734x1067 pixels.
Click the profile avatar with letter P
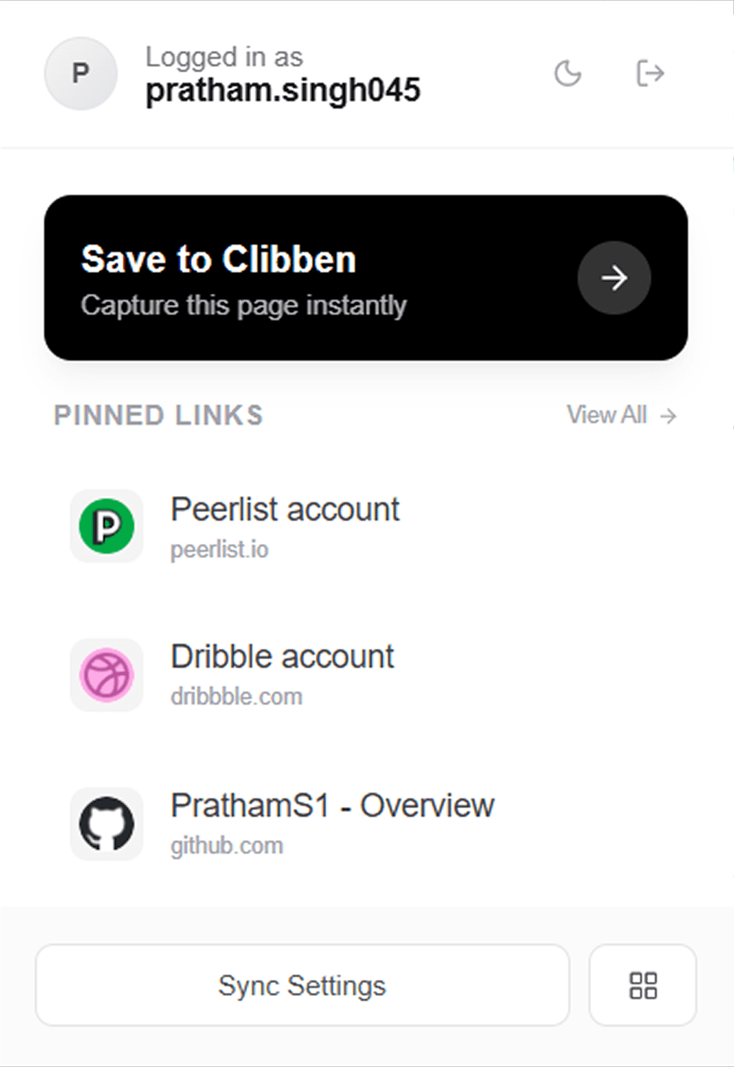pos(81,74)
